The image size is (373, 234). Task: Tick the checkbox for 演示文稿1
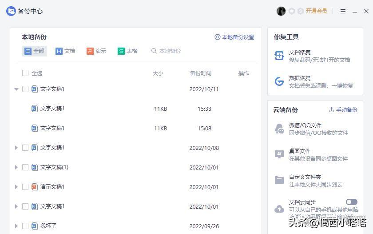tap(25, 187)
